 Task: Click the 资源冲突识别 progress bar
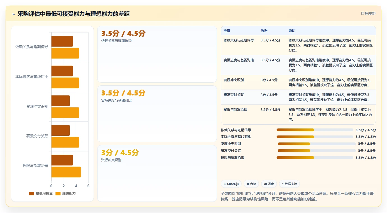(x=317, y=144)
